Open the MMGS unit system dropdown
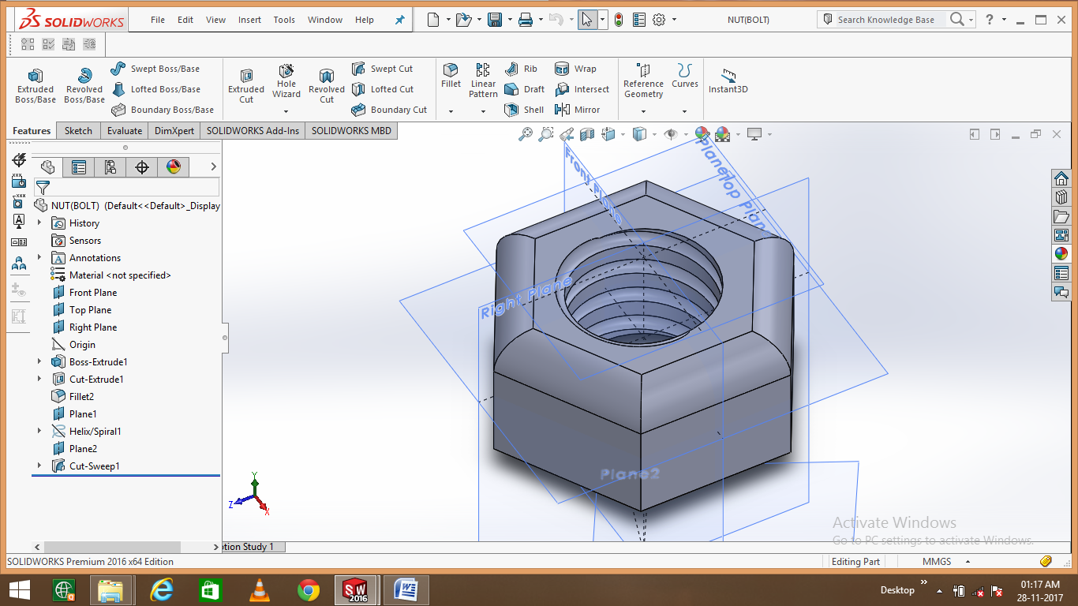 967,561
